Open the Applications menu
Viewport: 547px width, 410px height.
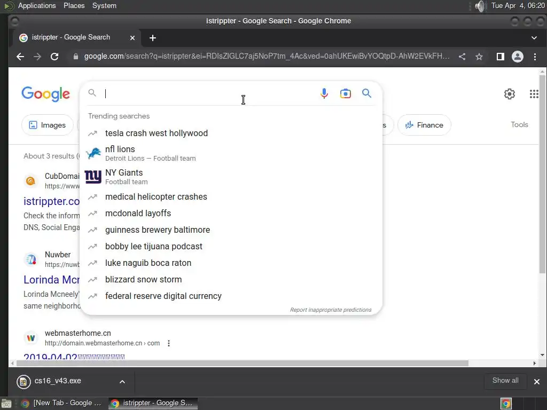pyautogui.click(x=37, y=5)
